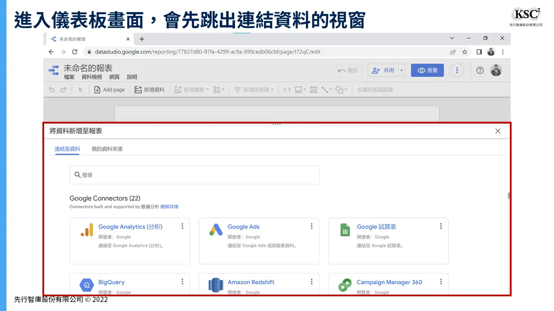The image size is (554, 311).
Task: Close the 未命名的報表 browser tab
Action: (128, 39)
